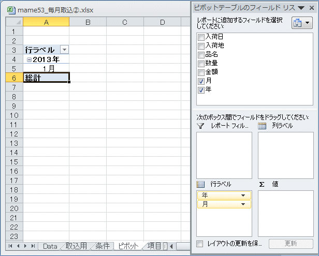Screen dimensions: 319x256
Task: Select column C header
Action: pos(125,22)
